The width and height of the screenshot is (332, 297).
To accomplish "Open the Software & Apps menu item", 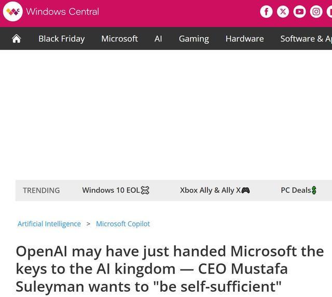I will [x=306, y=39].
